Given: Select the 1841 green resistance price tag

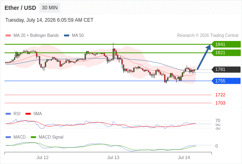Looking at the screenshot, I should click(226, 44).
